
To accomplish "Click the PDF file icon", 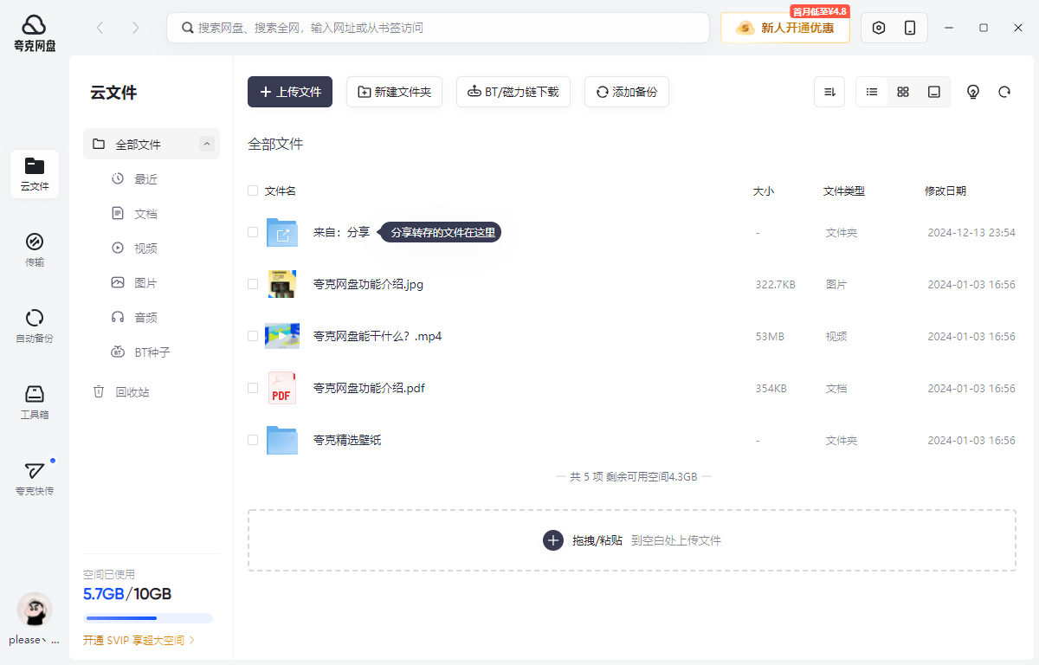I will [282, 388].
